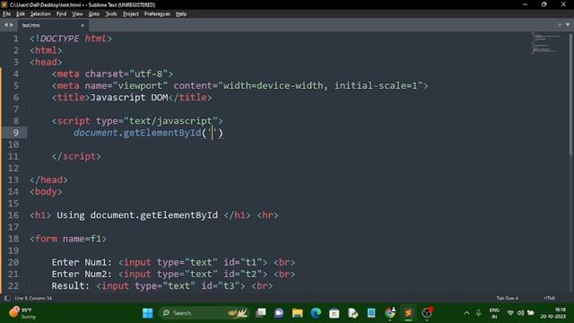Open the tab list dropdown arrow
Screen dimensions: 574x323
568,25
